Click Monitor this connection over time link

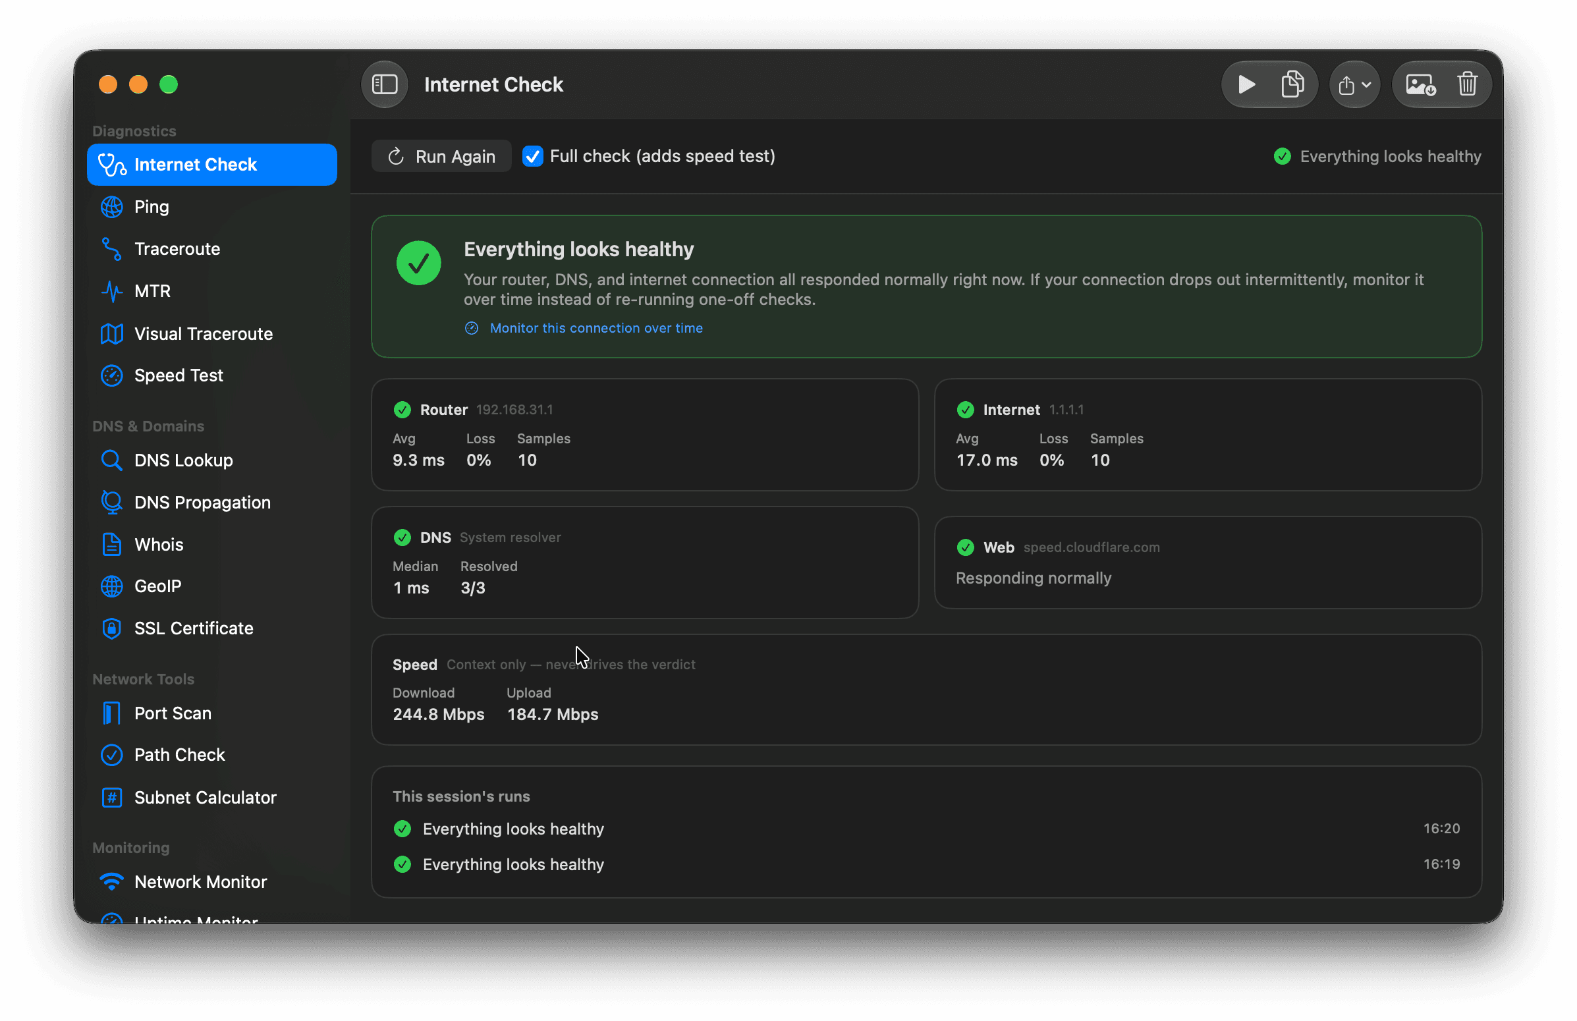pyautogui.click(x=595, y=328)
